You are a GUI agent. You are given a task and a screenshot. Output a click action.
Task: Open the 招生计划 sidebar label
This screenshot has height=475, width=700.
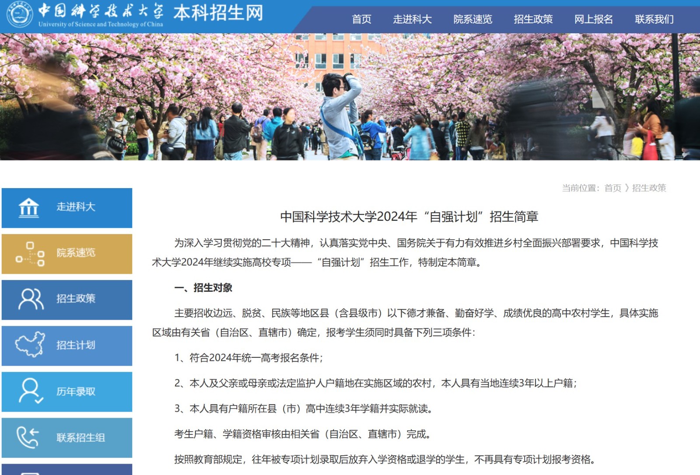[x=76, y=345]
